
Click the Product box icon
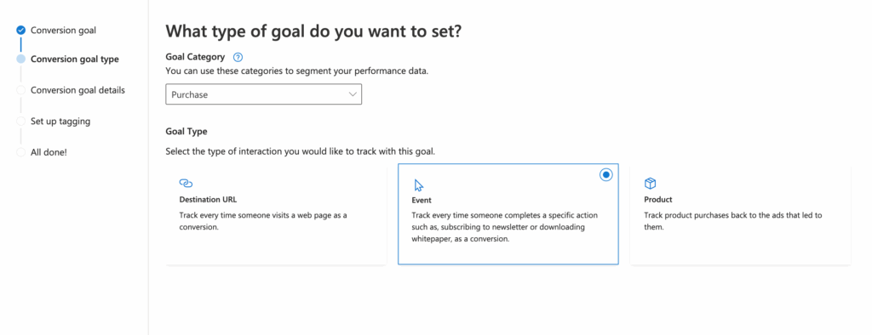click(650, 184)
